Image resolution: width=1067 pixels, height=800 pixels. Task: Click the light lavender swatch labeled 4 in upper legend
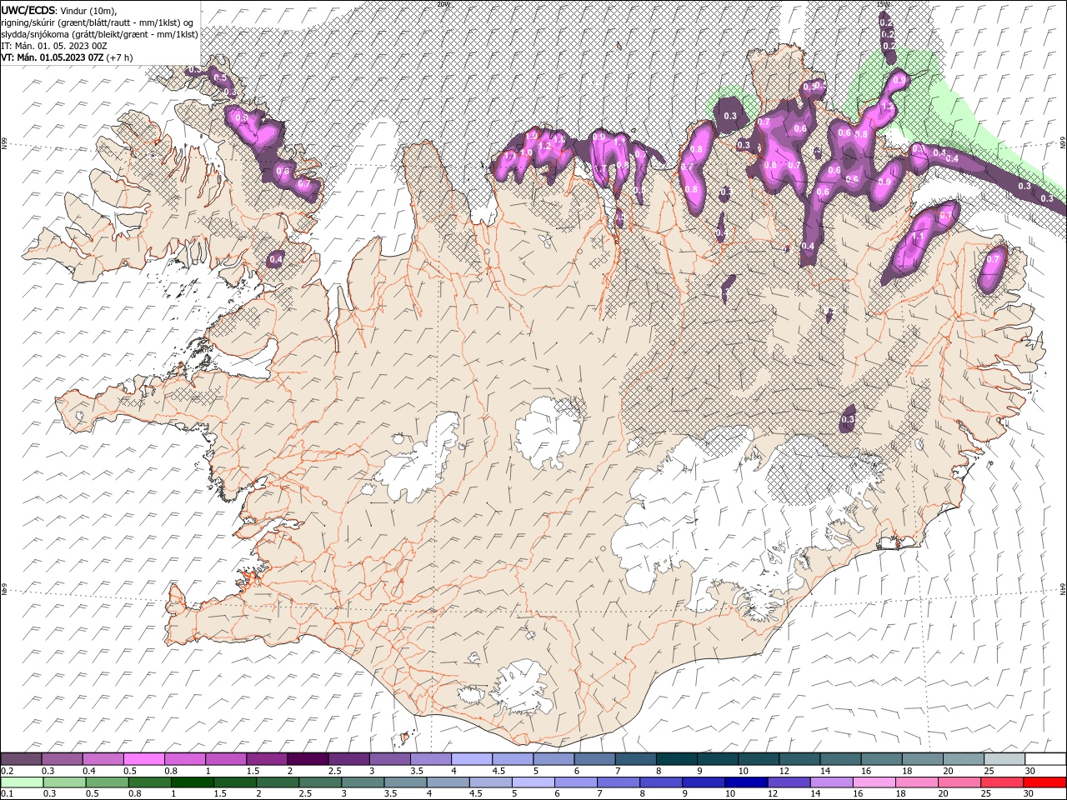471,759
